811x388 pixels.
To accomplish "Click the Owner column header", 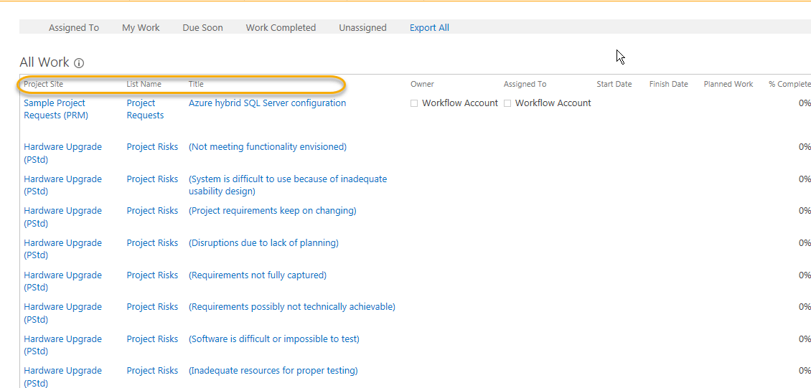I will (x=422, y=84).
